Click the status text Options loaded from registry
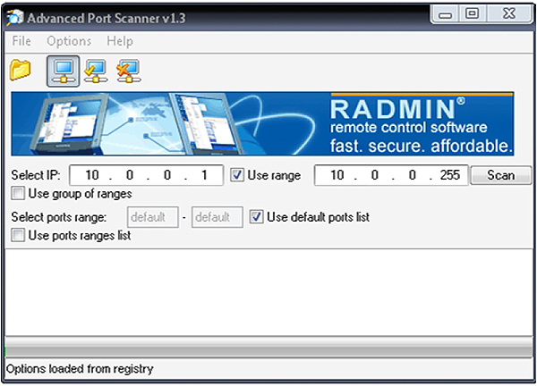This screenshot has width=537, height=386. click(x=80, y=369)
